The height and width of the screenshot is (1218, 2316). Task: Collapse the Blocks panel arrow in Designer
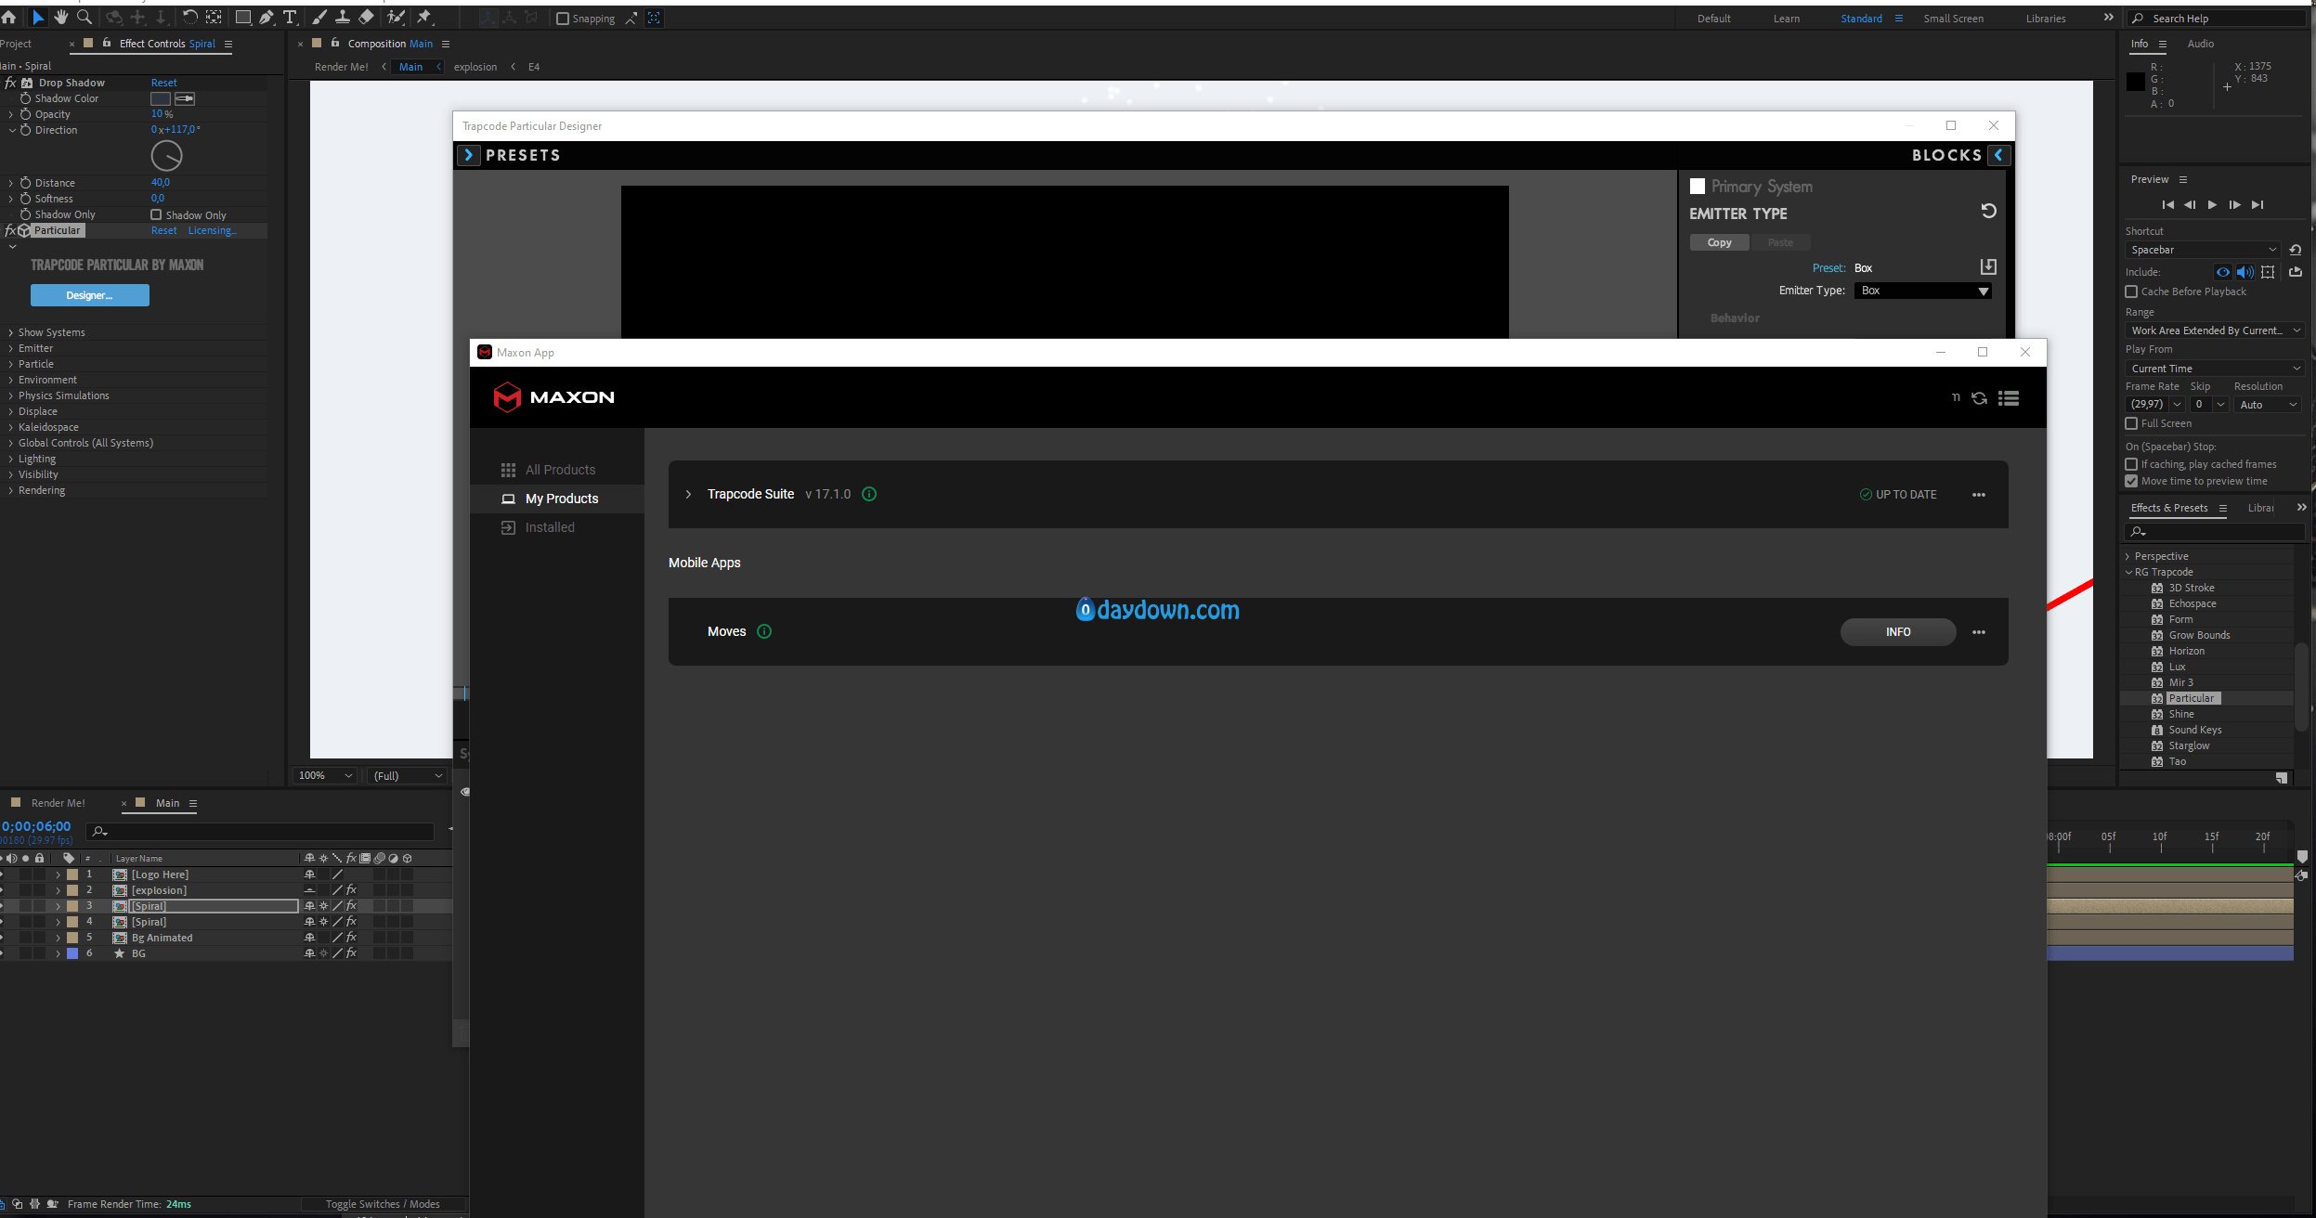(1999, 155)
